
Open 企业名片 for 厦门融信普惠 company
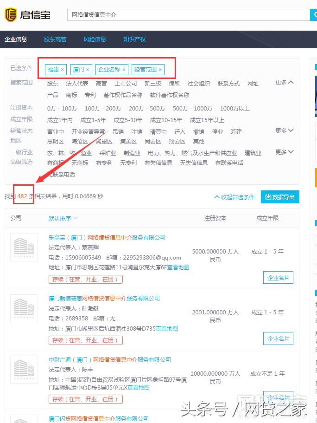click(278, 338)
